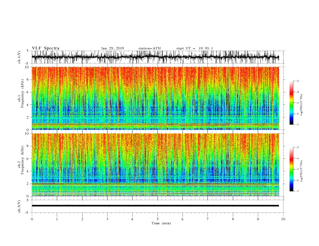Click time axis tick label "8"
Screen dimensions: 319x246
tap(233, 219)
